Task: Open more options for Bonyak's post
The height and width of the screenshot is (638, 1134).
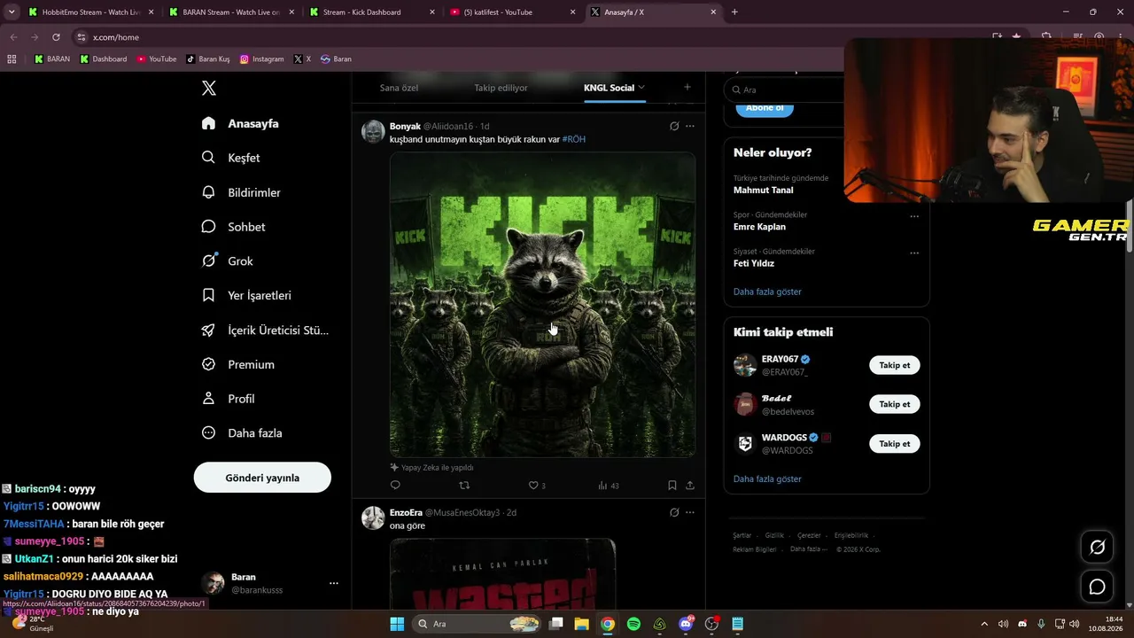Action: [690, 126]
